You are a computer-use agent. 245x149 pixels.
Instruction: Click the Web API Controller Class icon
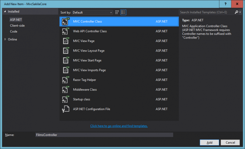[65, 31]
